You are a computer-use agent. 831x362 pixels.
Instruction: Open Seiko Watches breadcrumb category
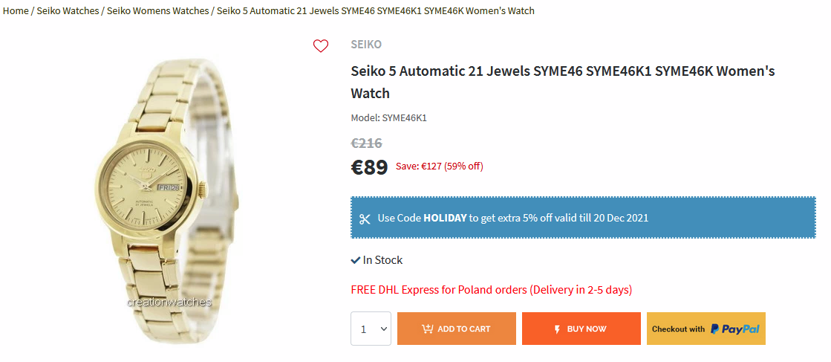click(68, 11)
